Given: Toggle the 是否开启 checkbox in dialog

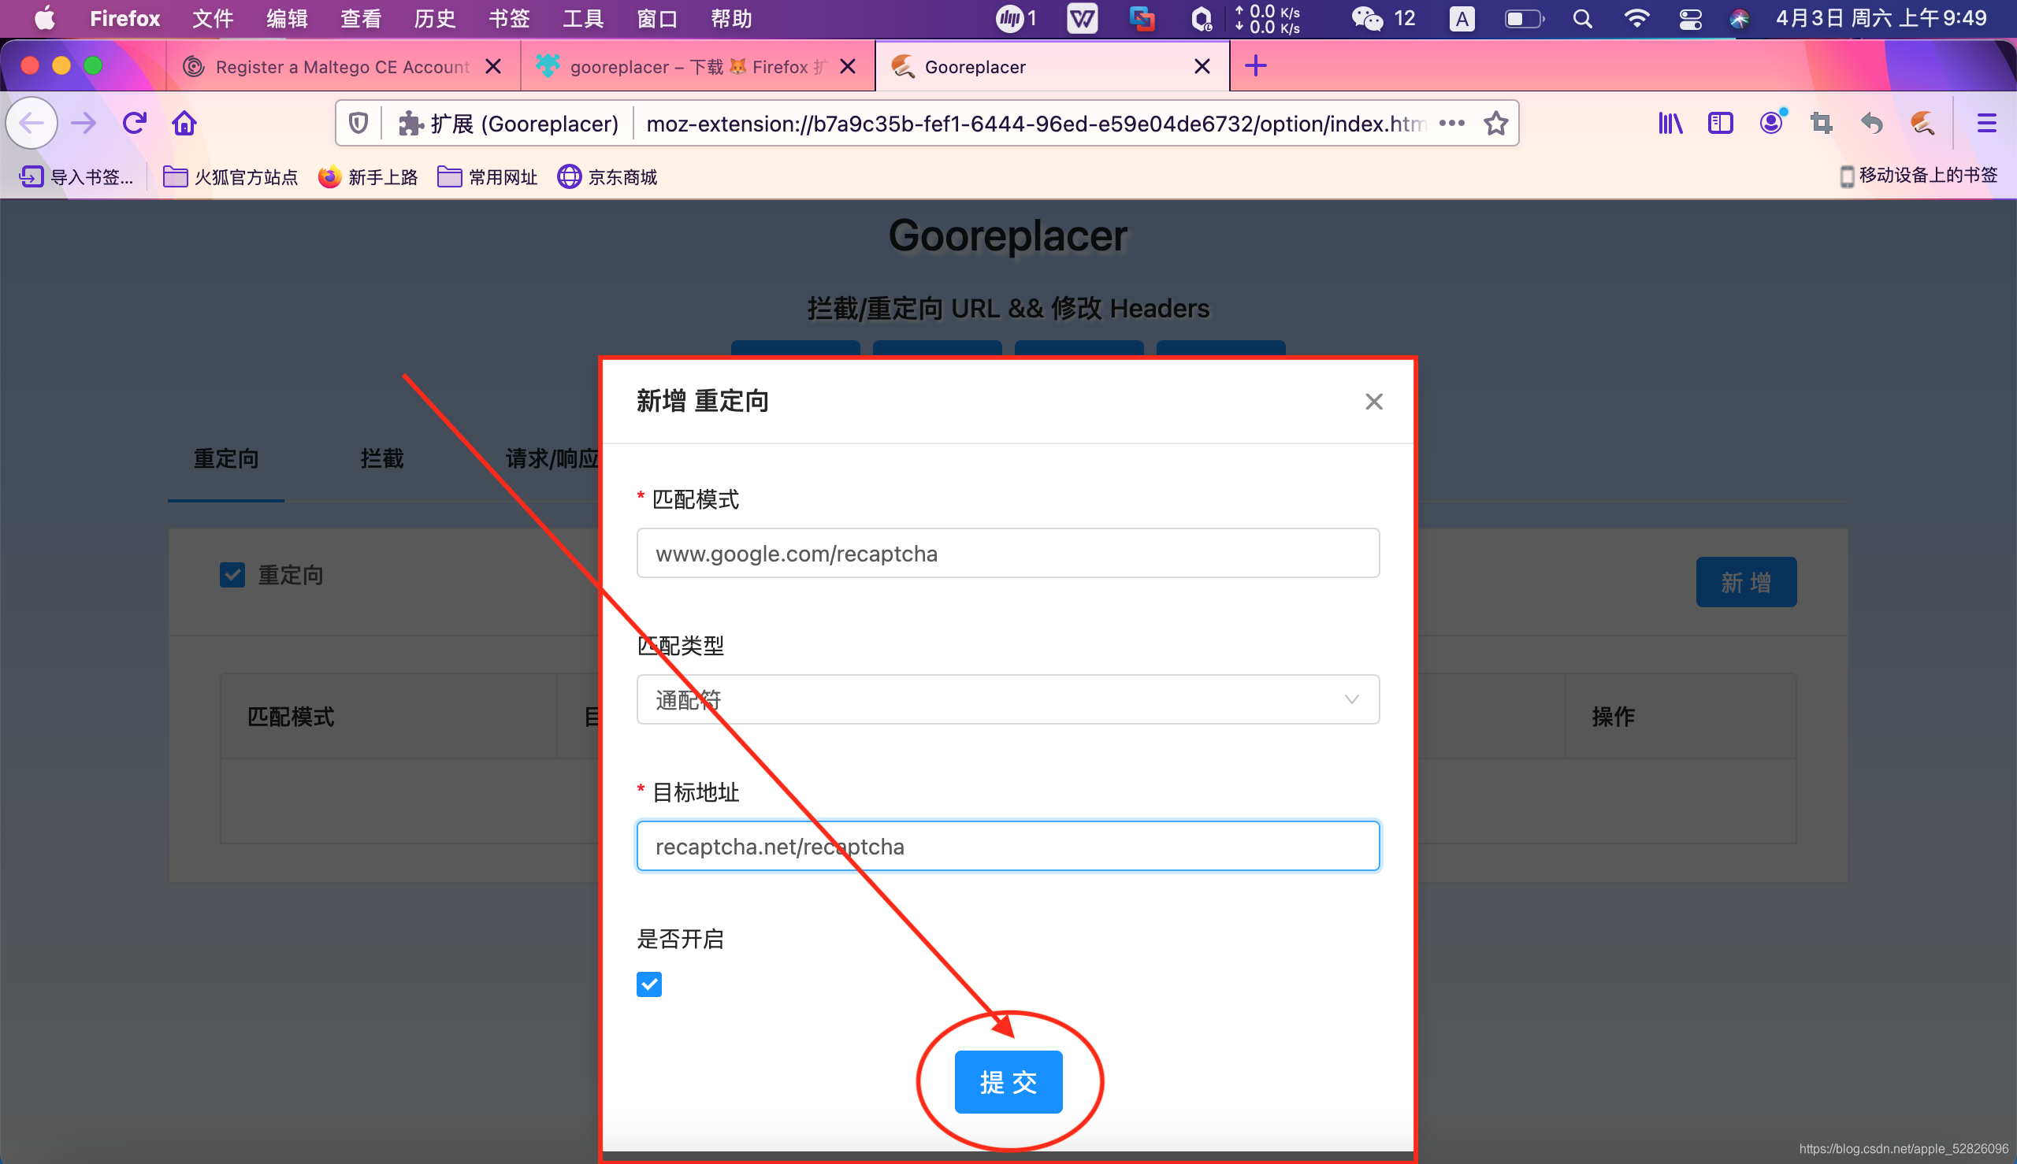Looking at the screenshot, I should pos(649,984).
